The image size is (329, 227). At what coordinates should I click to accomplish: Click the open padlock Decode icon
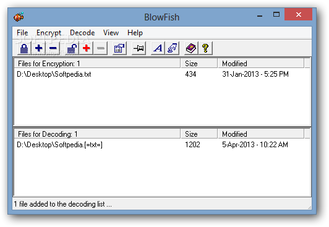click(72, 48)
